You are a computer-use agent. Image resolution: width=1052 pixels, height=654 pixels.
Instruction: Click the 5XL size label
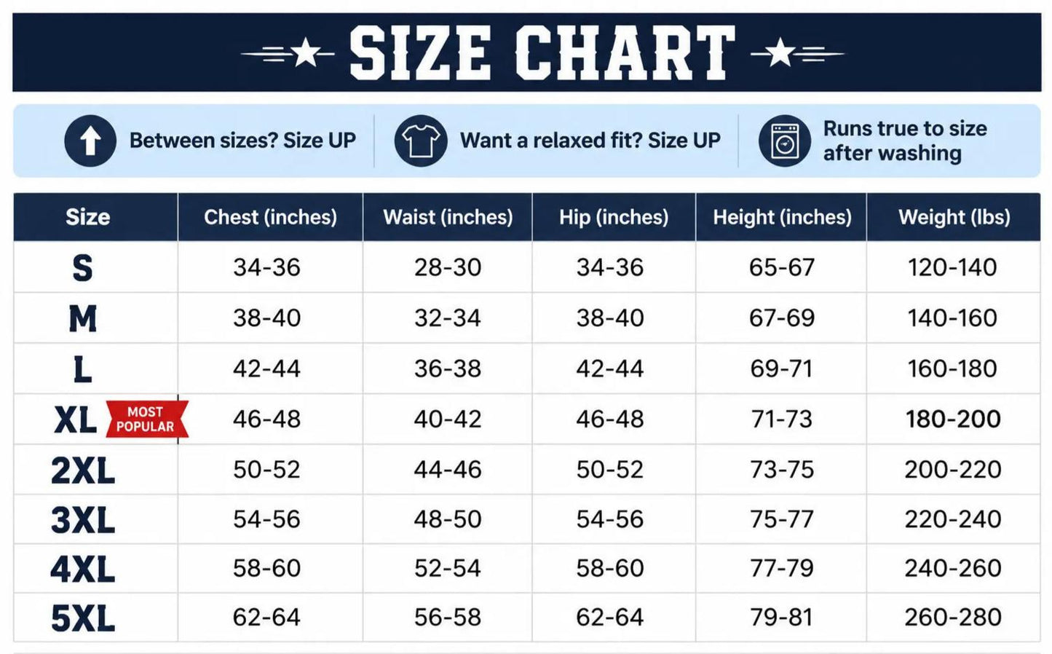pyautogui.click(x=83, y=619)
